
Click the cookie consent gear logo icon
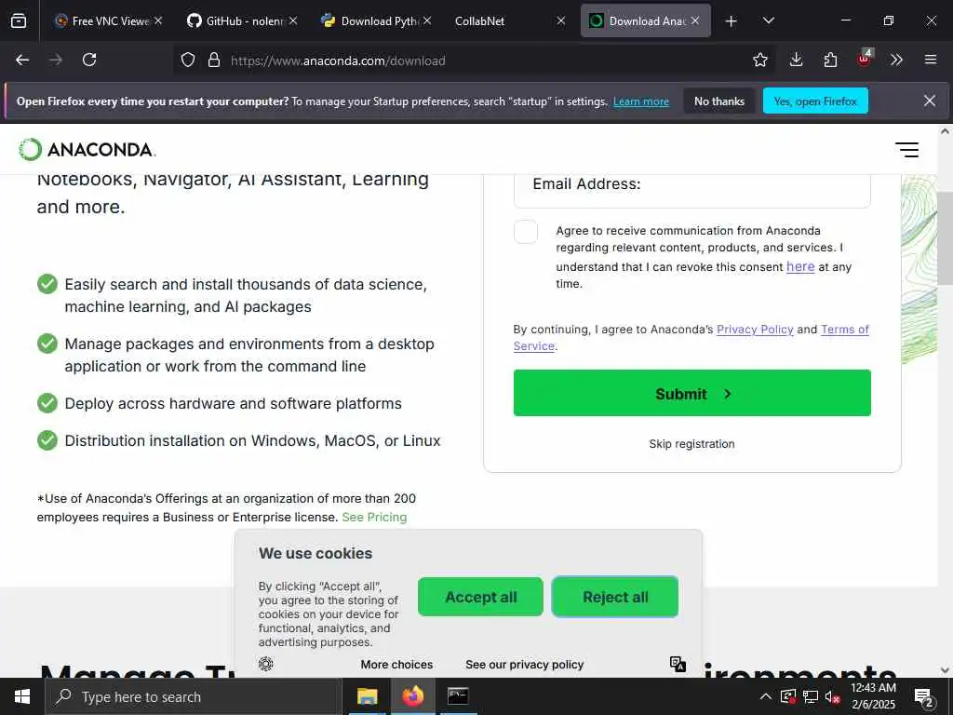pyautogui.click(x=265, y=664)
